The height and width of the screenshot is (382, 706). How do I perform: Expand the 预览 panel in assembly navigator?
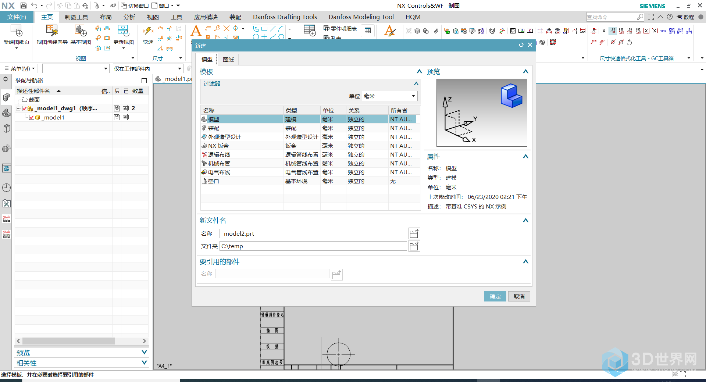pyautogui.click(x=144, y=352)
